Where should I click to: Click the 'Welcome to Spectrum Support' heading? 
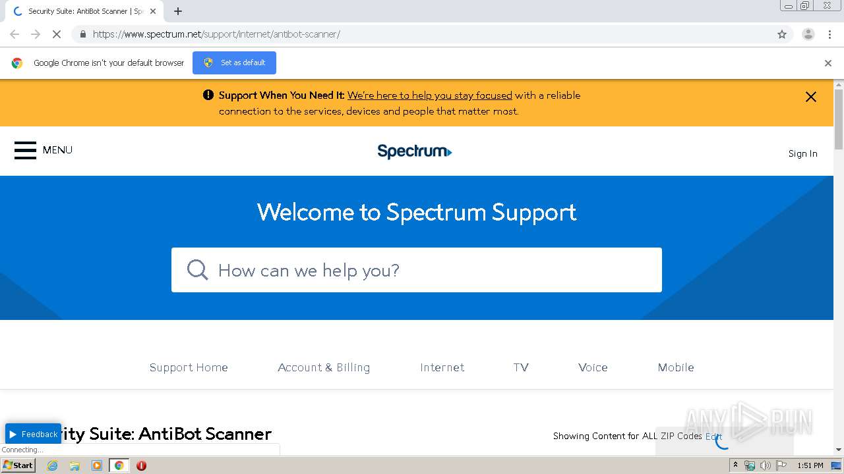pyautogui.click(x=417, y=212)
